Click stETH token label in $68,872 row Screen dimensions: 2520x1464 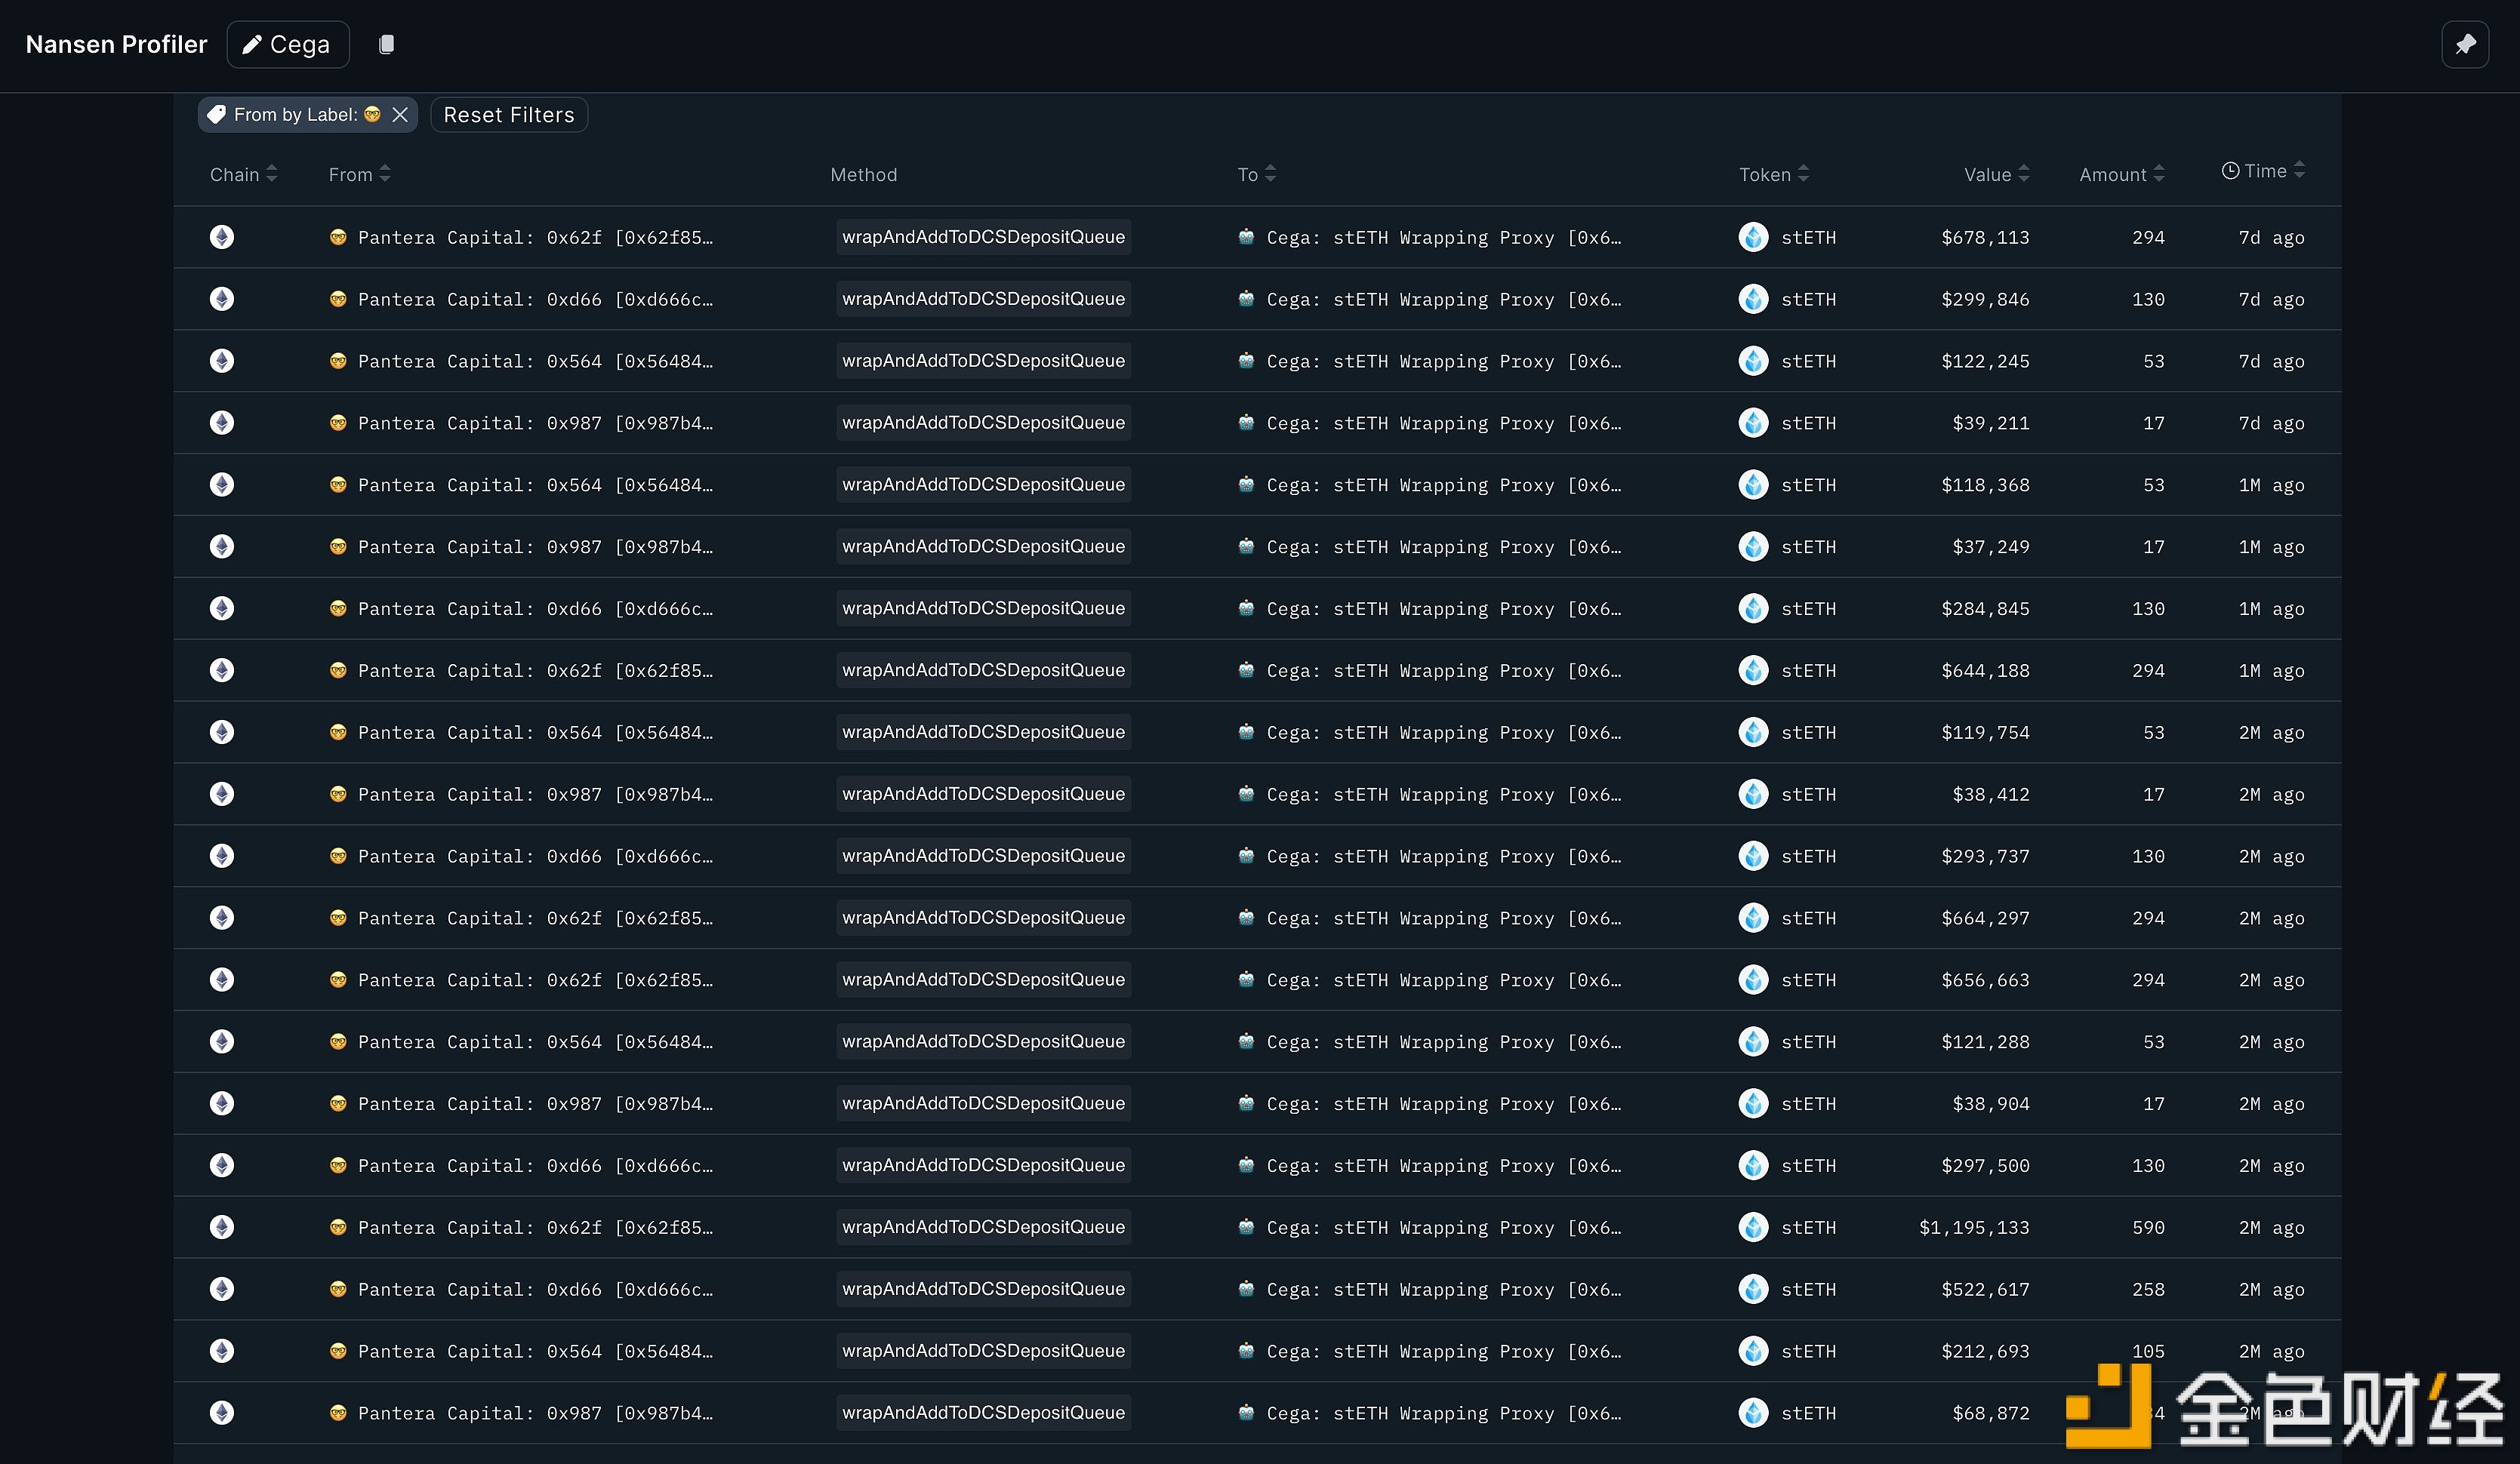coord(1808,1414)
